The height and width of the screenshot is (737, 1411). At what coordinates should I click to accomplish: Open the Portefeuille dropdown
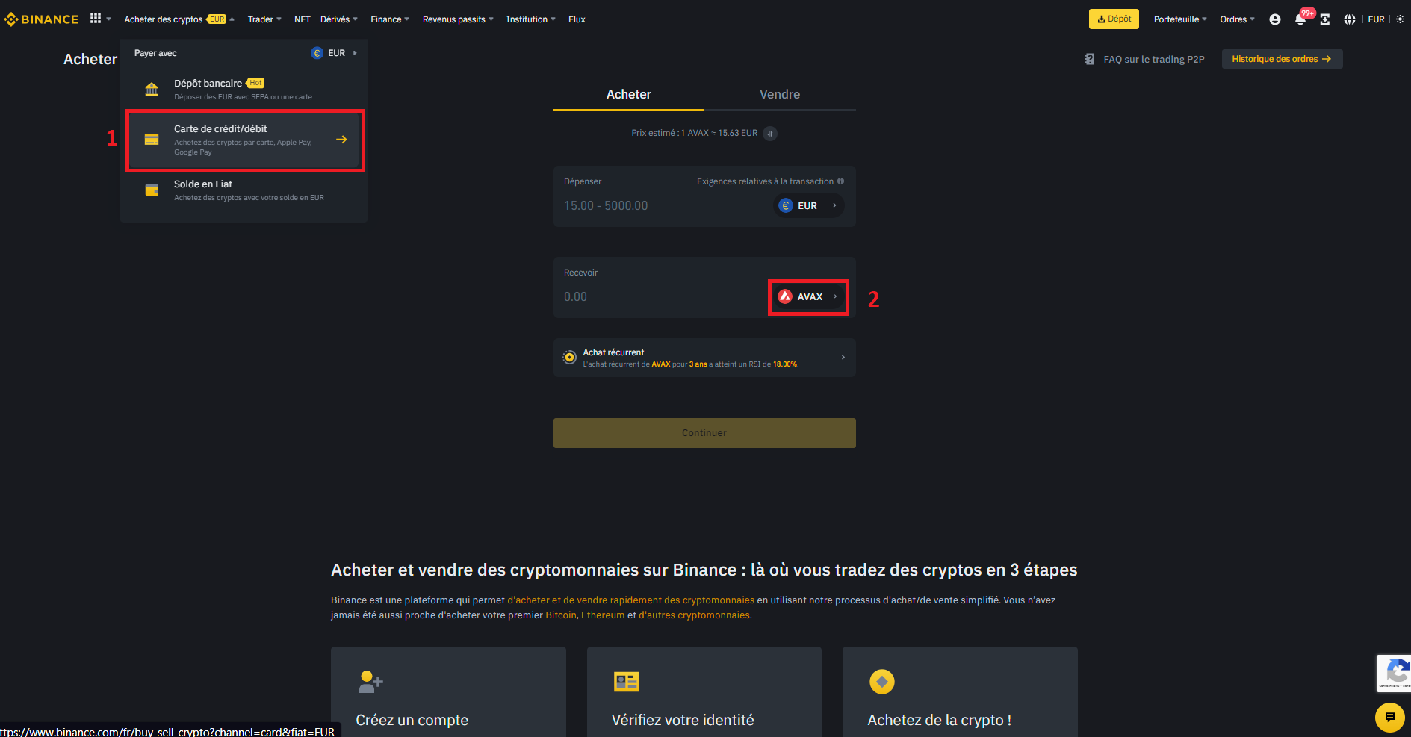click(x=1180, y=19)
